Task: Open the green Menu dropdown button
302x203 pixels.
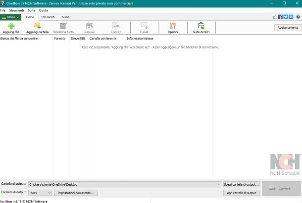Action: (10, 17)
